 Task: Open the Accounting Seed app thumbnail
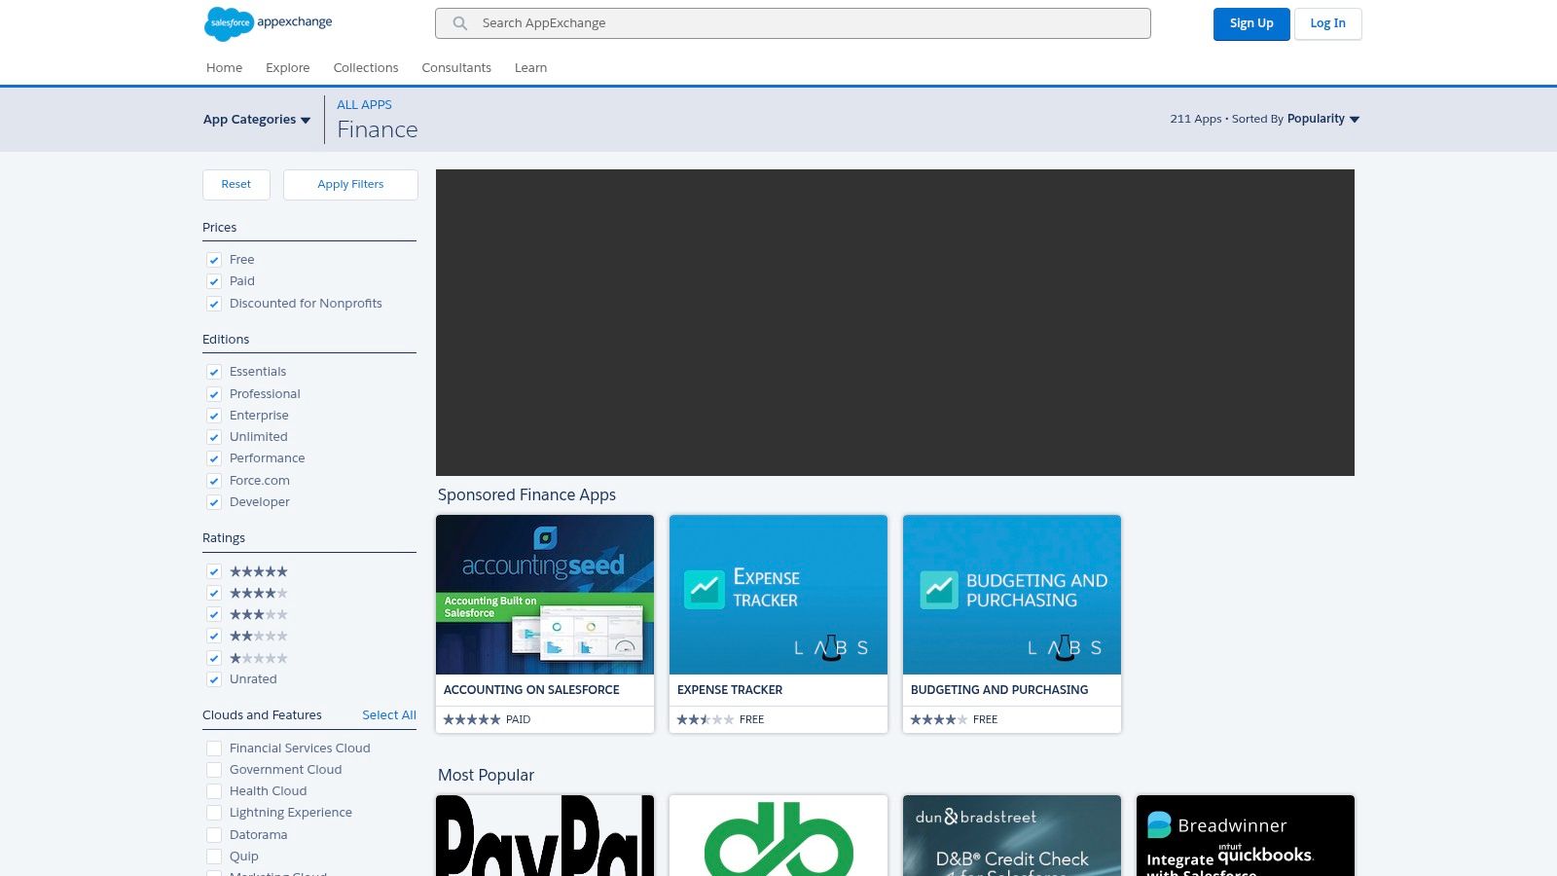(545, 595)
